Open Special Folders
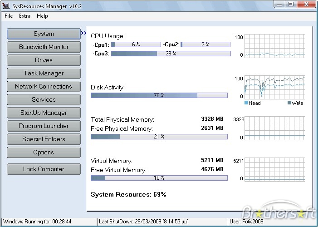The image size is (318, 227). tap(44, 139)
